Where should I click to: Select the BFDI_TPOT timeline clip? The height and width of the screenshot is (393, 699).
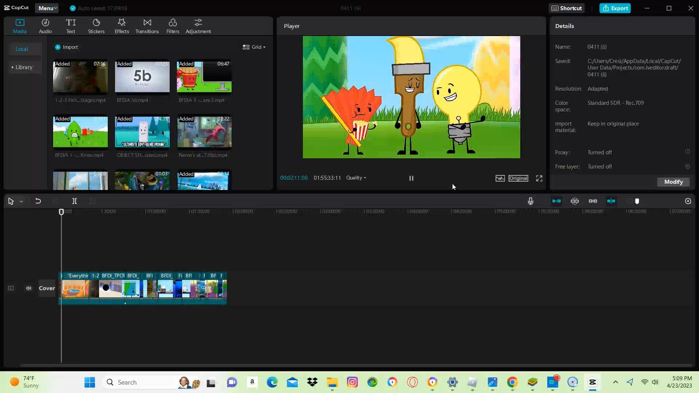112,288
